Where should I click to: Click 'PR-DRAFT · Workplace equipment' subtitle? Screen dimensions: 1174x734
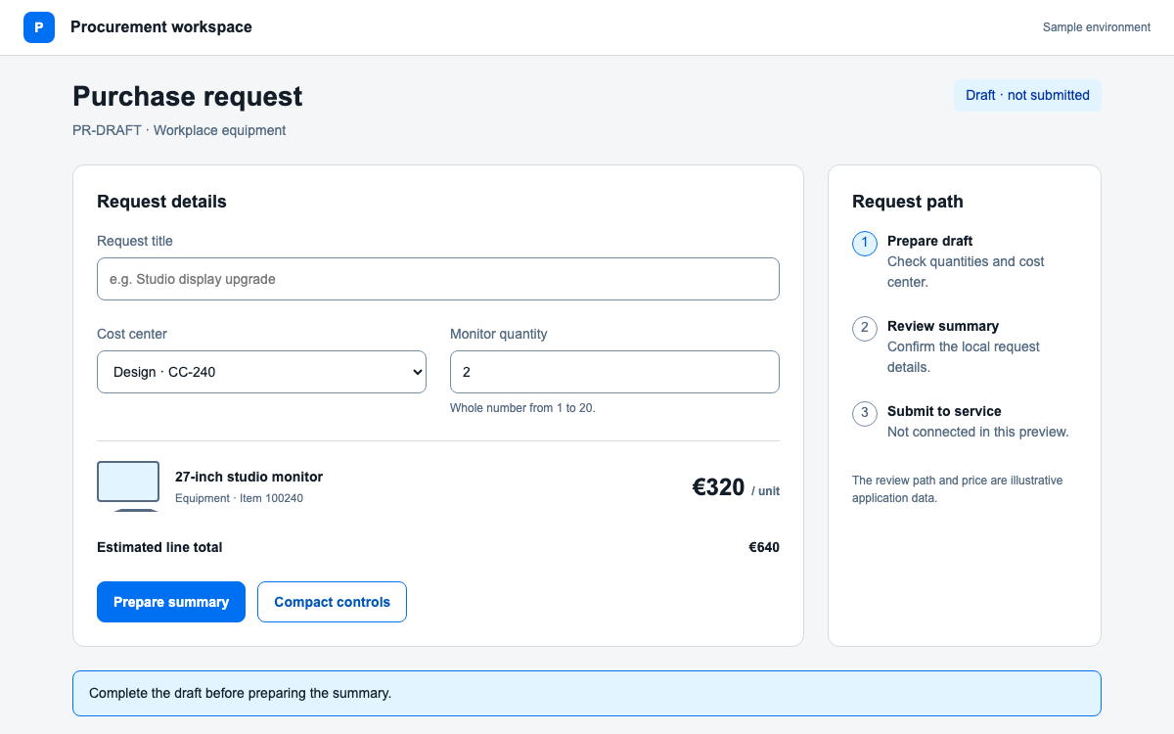[179, 130]
